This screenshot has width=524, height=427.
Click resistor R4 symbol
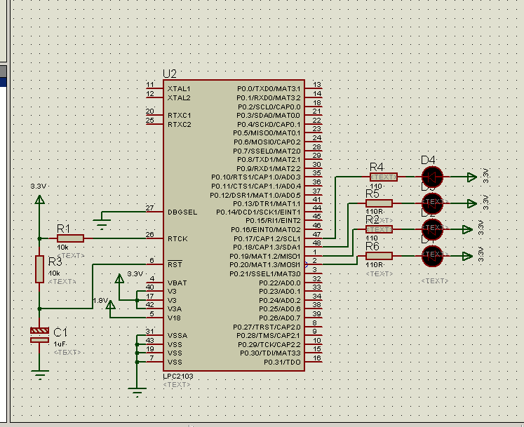point(383,177)
